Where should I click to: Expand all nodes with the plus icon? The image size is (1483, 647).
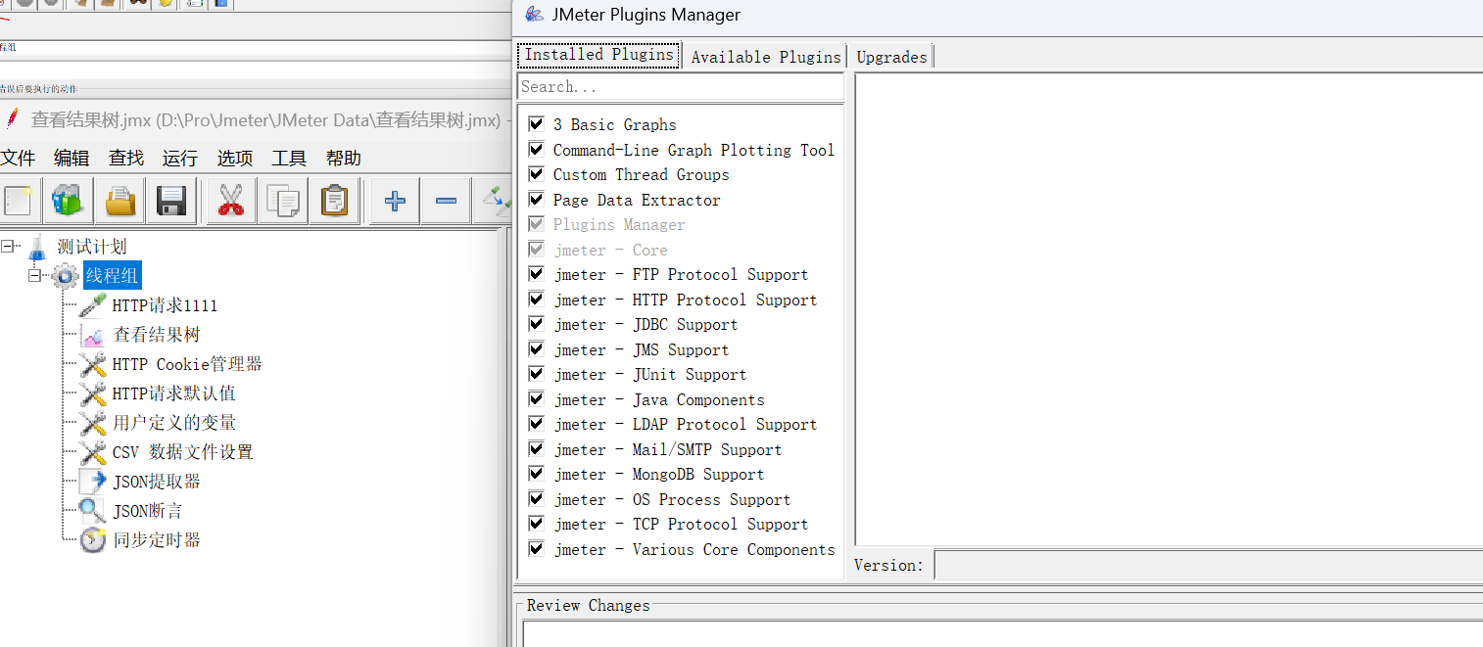tap(395, 202)
